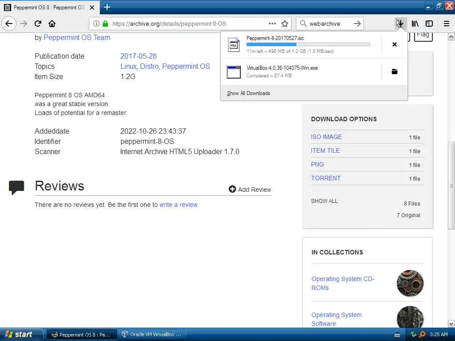The width and height of the screenshot is (455, 341).
Task: Reload the current page
Action: (38, 24)
